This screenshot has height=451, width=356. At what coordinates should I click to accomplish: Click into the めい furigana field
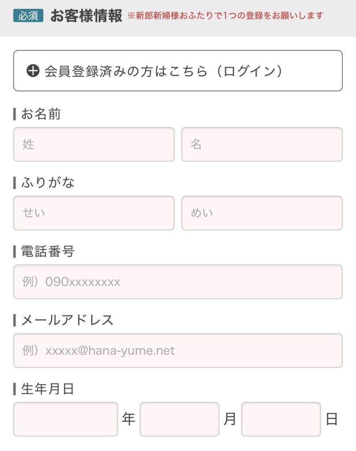coord(262,213)
